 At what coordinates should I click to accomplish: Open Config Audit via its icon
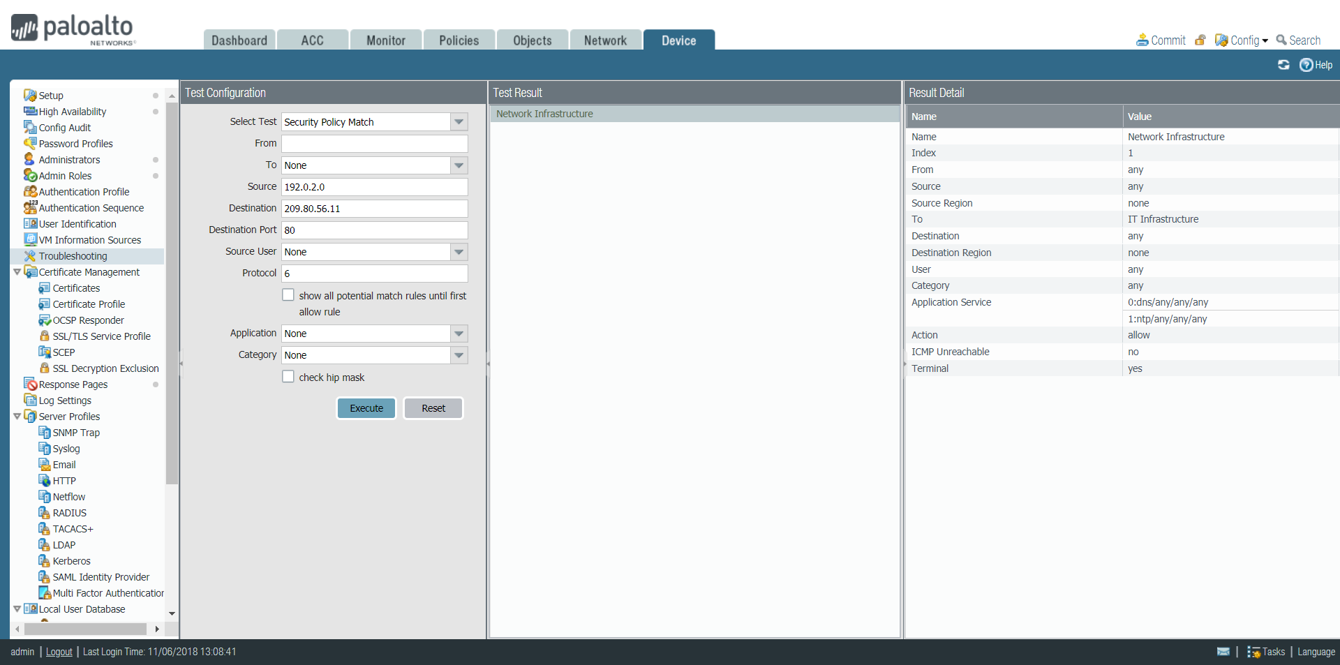tap(30, 128)
